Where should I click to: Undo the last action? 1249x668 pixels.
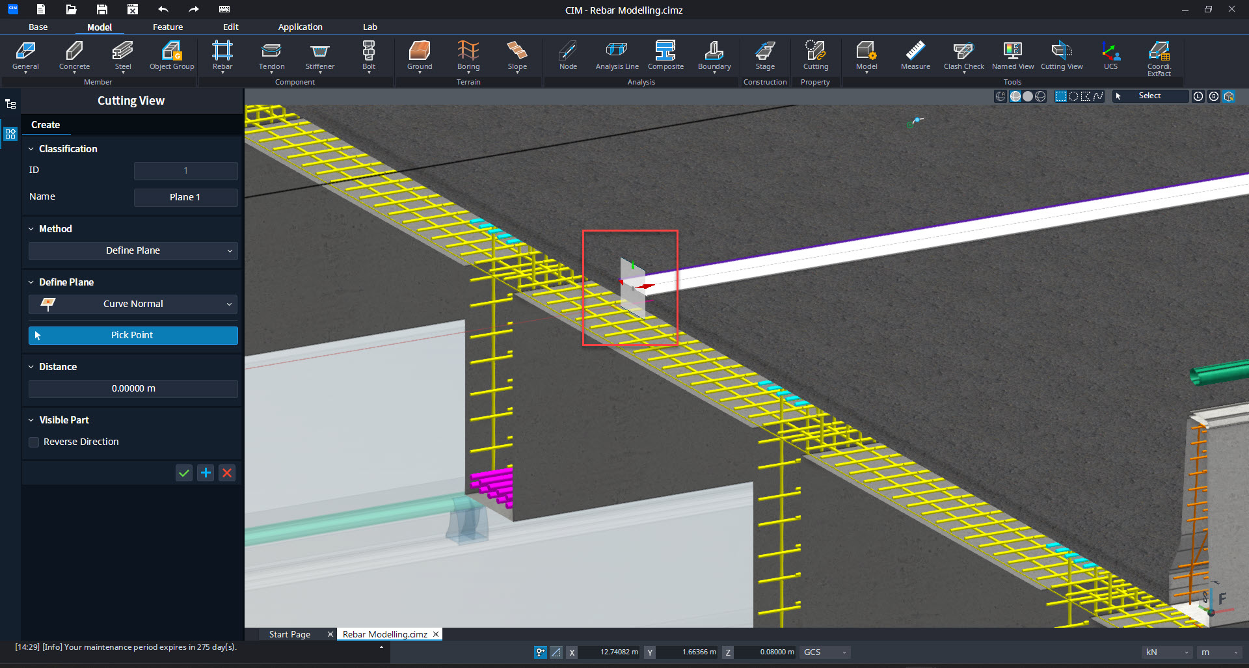tap(163, 9)
